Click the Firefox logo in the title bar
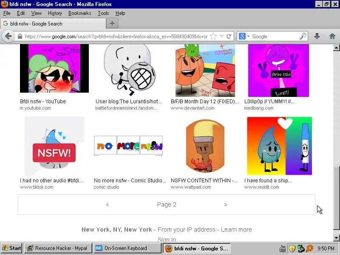The height and width of the screenshot is (255, 340). (4, 4)
